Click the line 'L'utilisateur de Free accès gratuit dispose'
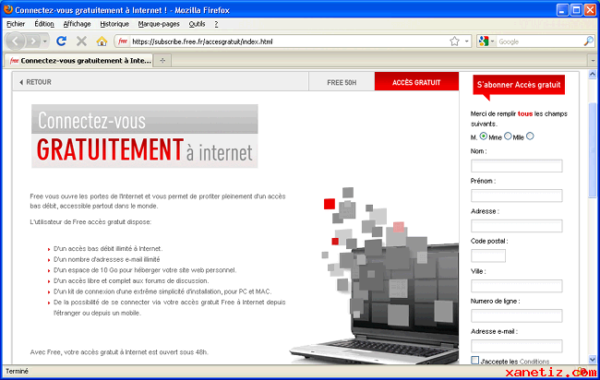This screenshot has height=380, width=600. tap(90, 221)
